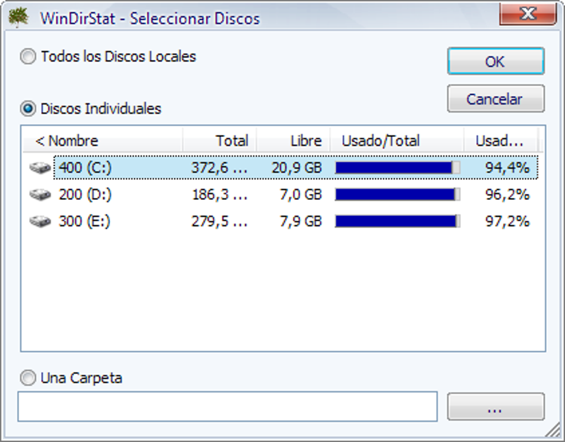Select the 300 (E:) drive row
The height and width of the screenshot is (442, 565).
[283, 221]
